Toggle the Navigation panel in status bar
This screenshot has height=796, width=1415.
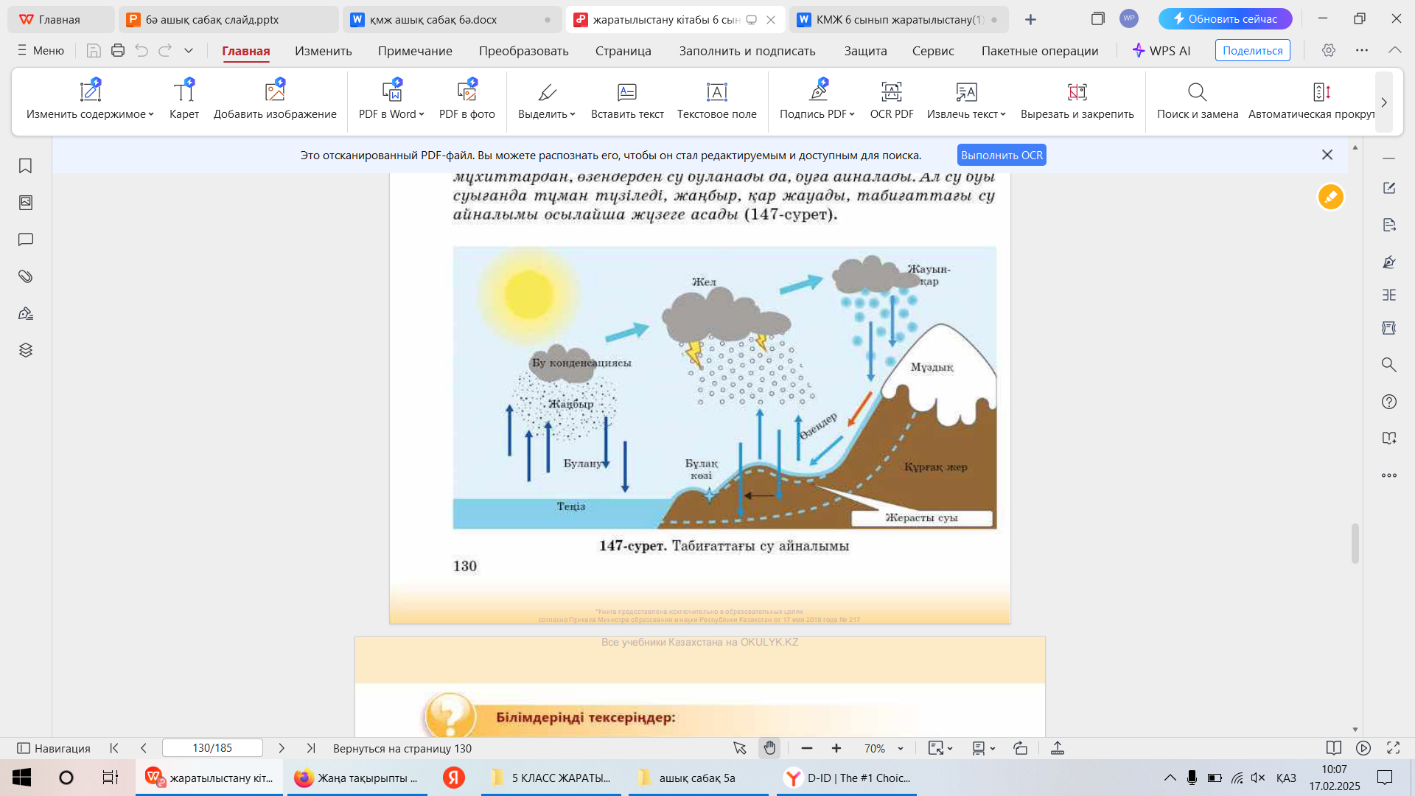coord(54,748)
